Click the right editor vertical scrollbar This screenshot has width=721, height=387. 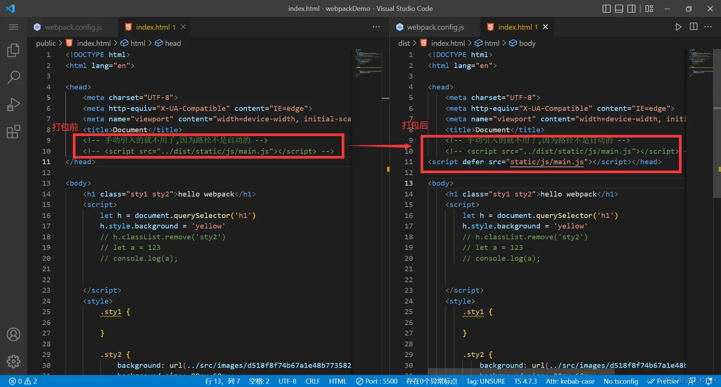coord(717,124)
